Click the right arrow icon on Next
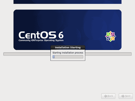The width and height of the screenshot is (135, 101). (123, 96)
